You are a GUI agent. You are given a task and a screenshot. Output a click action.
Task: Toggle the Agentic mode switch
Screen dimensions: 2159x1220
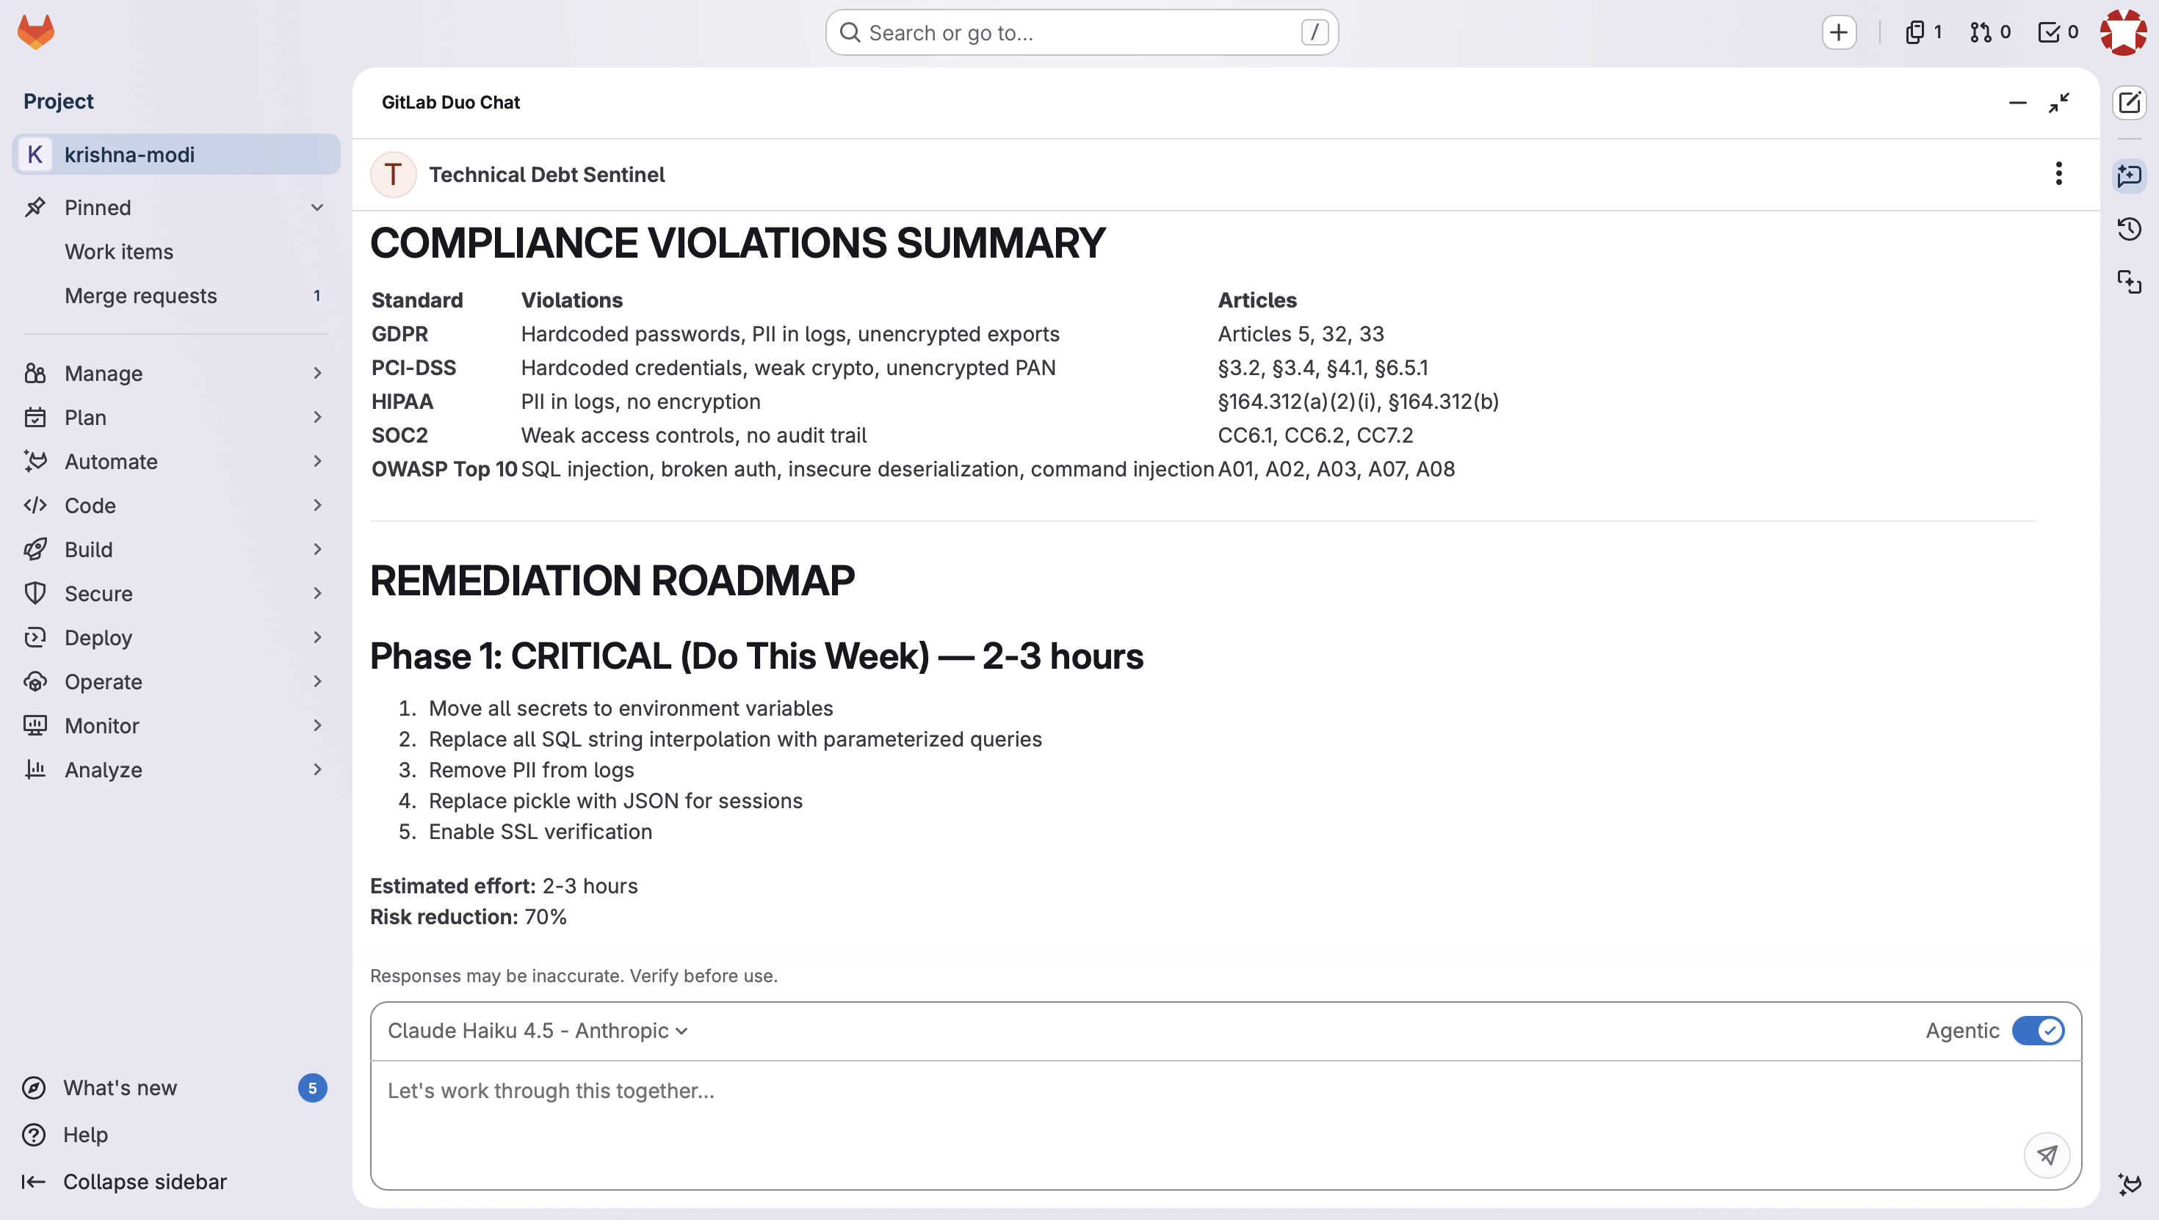click(2038, 1030)
